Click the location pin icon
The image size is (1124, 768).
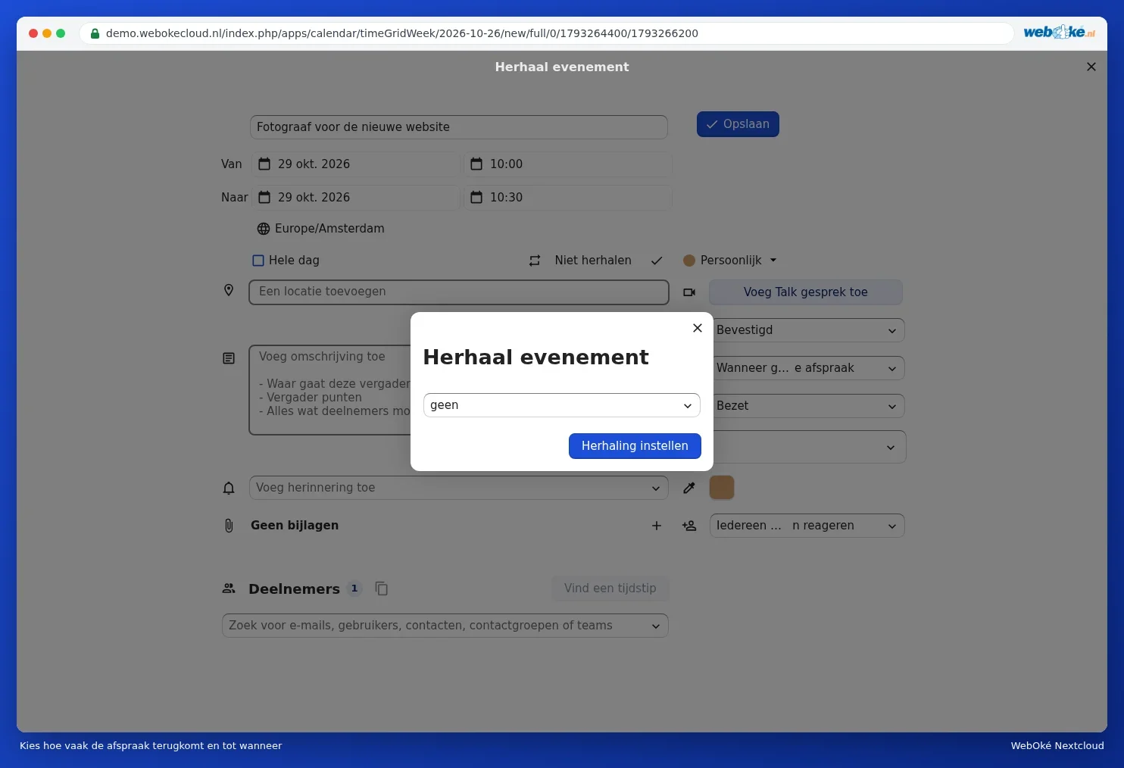(x=229, y=290)
